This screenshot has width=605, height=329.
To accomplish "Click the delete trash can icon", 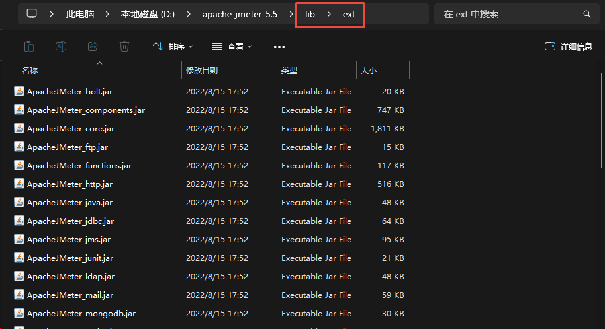I will [x=124, y=47].
